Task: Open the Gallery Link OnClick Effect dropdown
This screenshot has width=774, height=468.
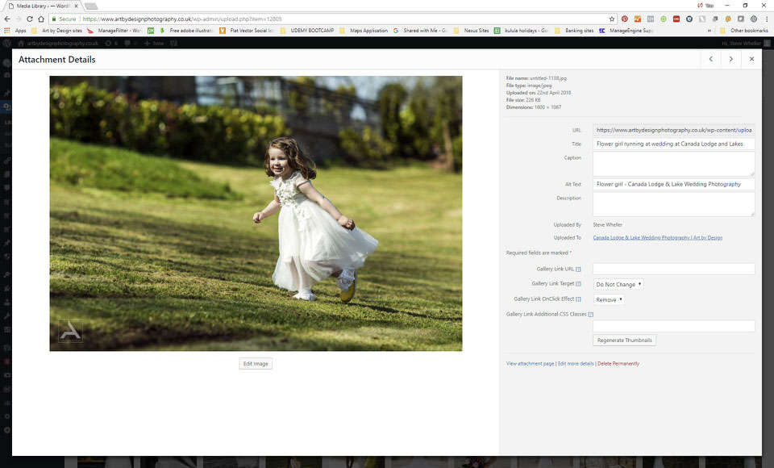Action: (609, 299)
